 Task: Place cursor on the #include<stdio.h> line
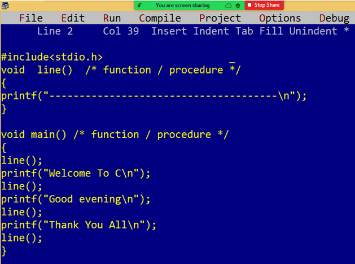pos(52,57)
